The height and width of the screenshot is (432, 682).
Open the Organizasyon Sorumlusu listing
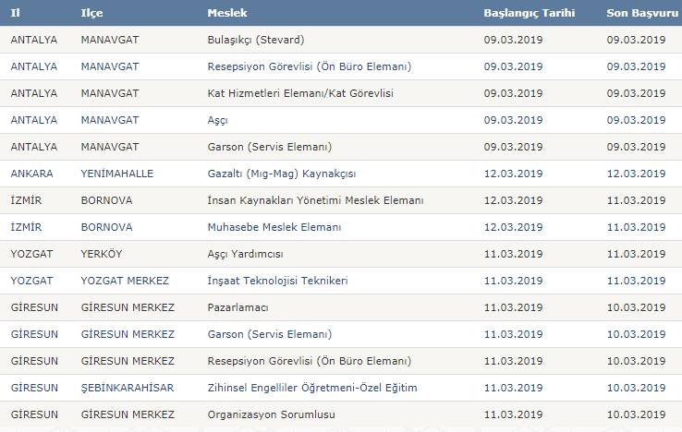click(271, 414)
